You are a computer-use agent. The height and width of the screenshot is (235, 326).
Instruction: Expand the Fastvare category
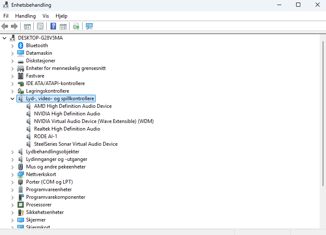tap(12, 76)
